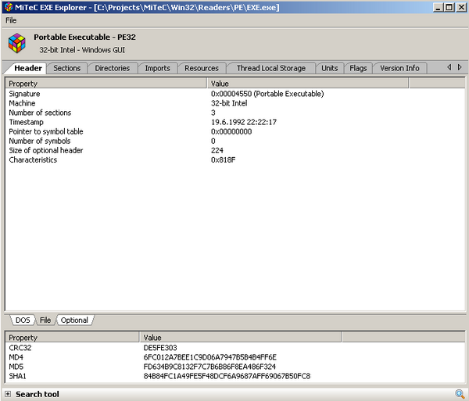Viewport: 469px width, 401px height.
Task: Select the SHA1 hash row
Action: 234,376
